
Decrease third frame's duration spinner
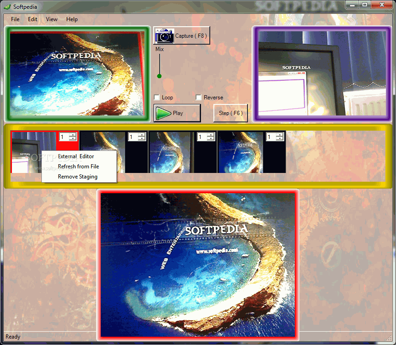click(x=211, y=138)
